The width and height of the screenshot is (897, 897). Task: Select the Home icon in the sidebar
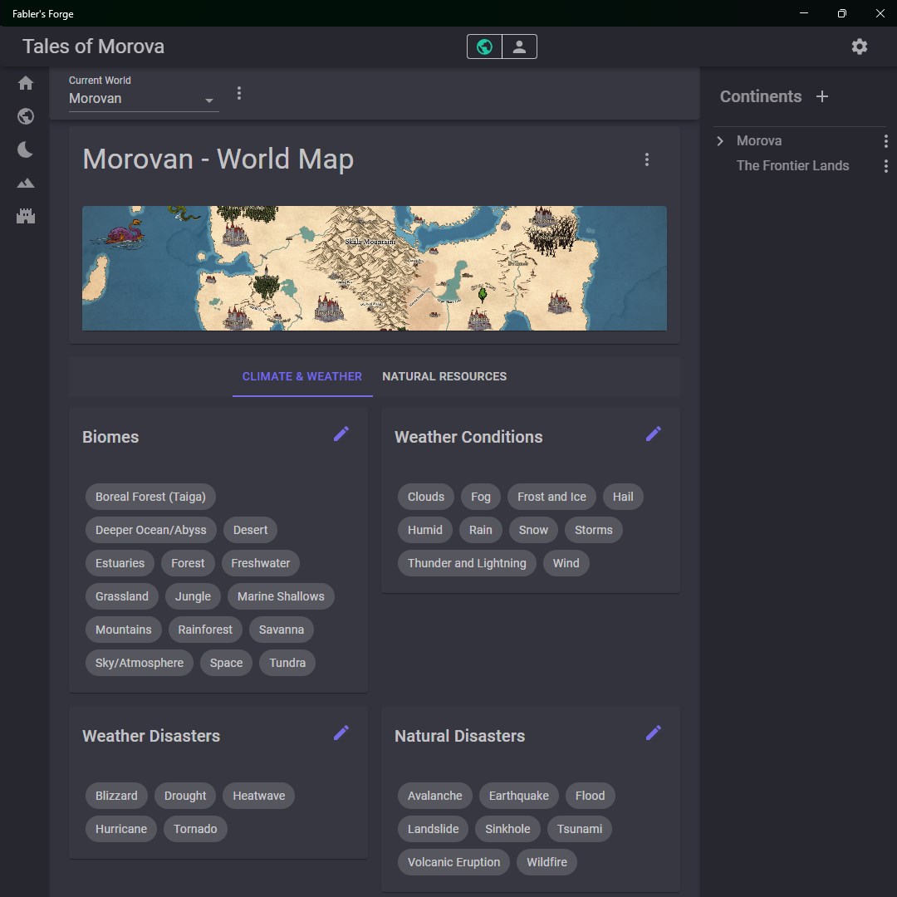pyautogui.click(x=25, y=83)
